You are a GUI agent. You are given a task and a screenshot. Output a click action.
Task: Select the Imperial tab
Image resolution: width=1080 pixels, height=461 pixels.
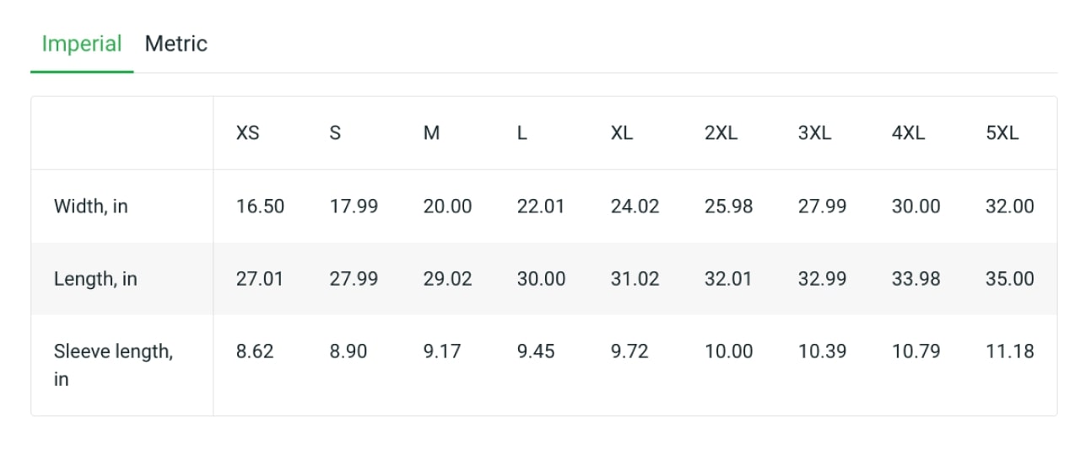point(82,44)
